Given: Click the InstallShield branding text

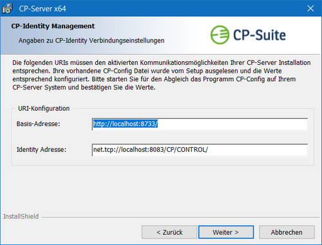Looking at the screenshot, I should pos(21,217).
